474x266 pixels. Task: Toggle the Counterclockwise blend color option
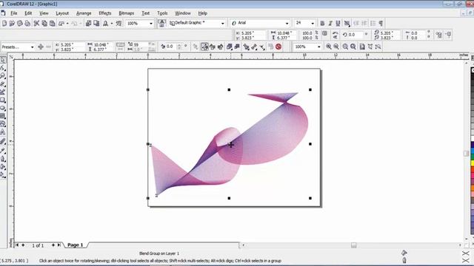(x=221, y=47)
